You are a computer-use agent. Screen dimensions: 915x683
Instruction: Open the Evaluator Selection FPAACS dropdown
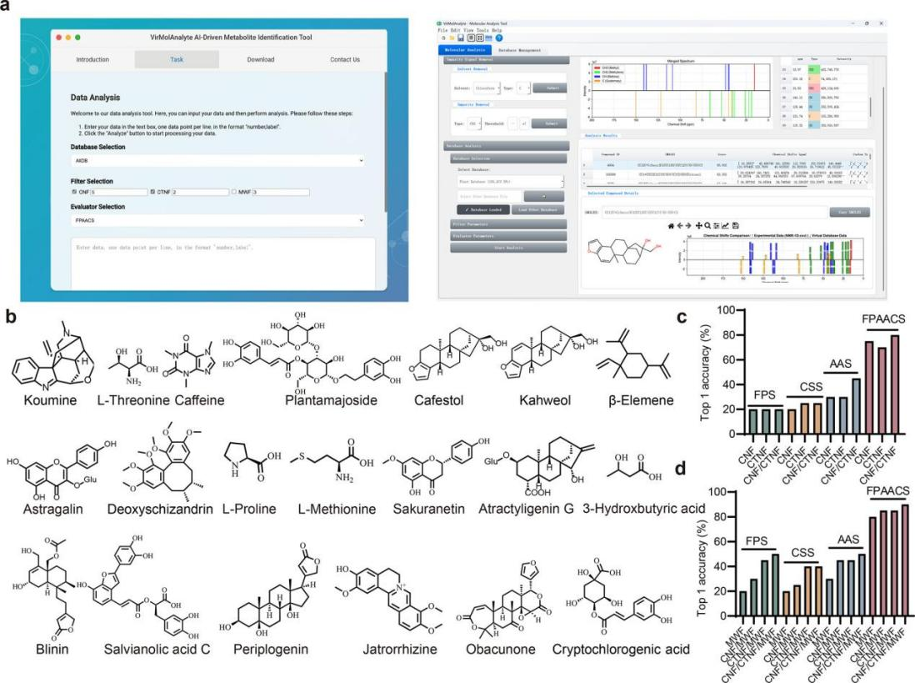pyautogui.click(x=217, y=221)
